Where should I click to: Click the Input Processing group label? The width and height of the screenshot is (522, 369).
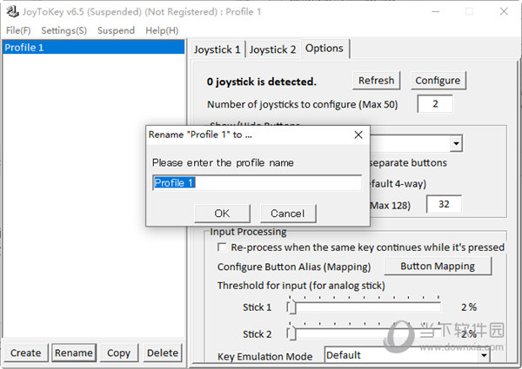(x=248, y=232)
